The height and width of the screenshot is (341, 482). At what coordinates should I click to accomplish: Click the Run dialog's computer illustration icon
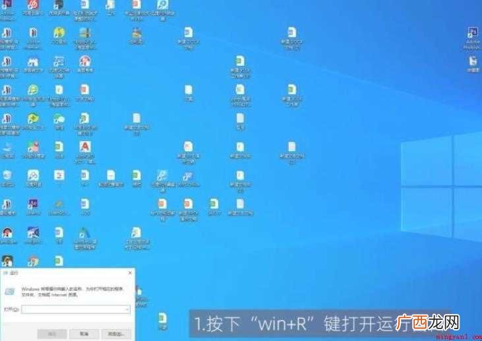point(10,291)
